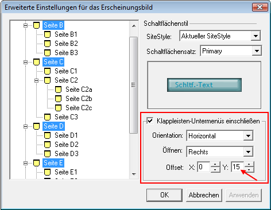
Task: Click the page icon next to Seite C
Action: coord(36,62)
